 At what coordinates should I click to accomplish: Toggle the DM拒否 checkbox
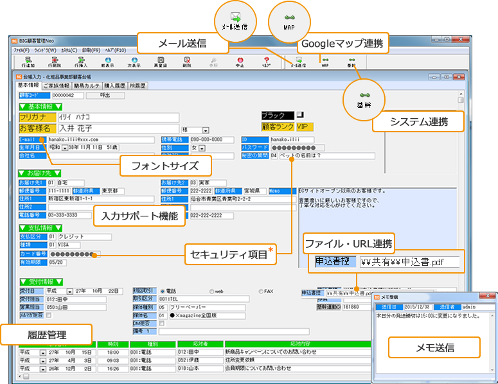coord(162,324)
